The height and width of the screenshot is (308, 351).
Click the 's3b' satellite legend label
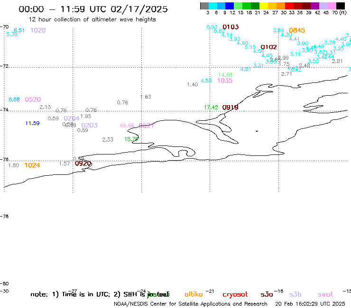click(295, 294)
